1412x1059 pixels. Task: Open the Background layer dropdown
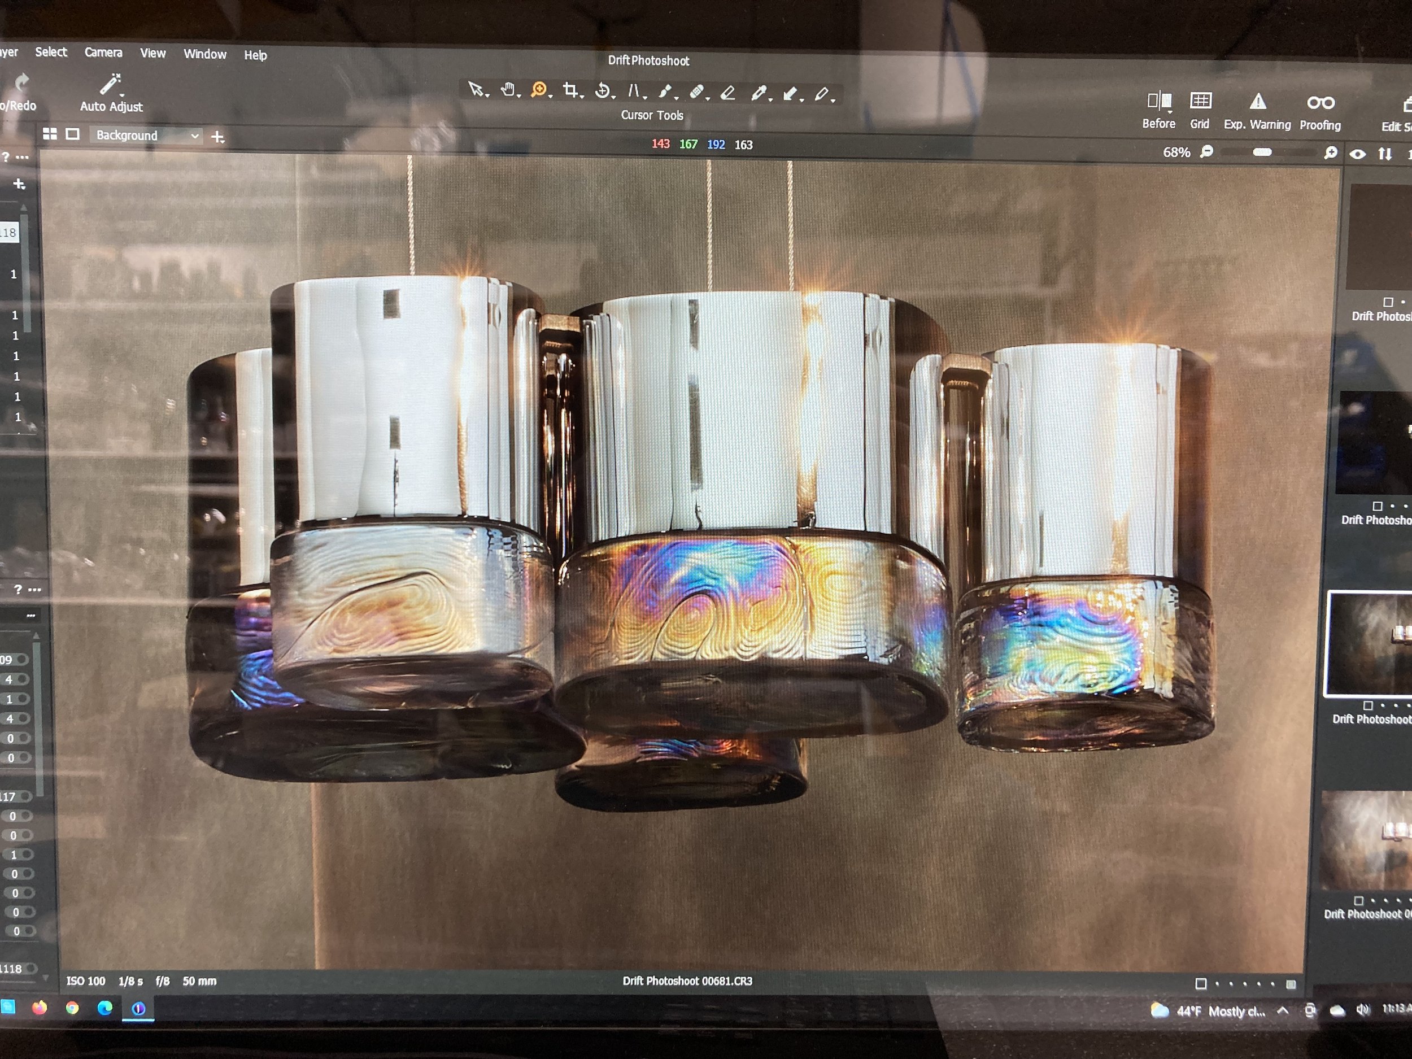point(146,136)
